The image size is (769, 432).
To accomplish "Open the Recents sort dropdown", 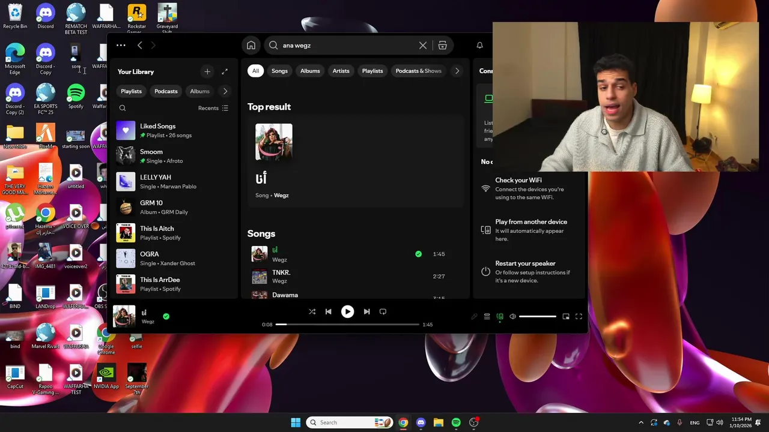I will point(213,108).
